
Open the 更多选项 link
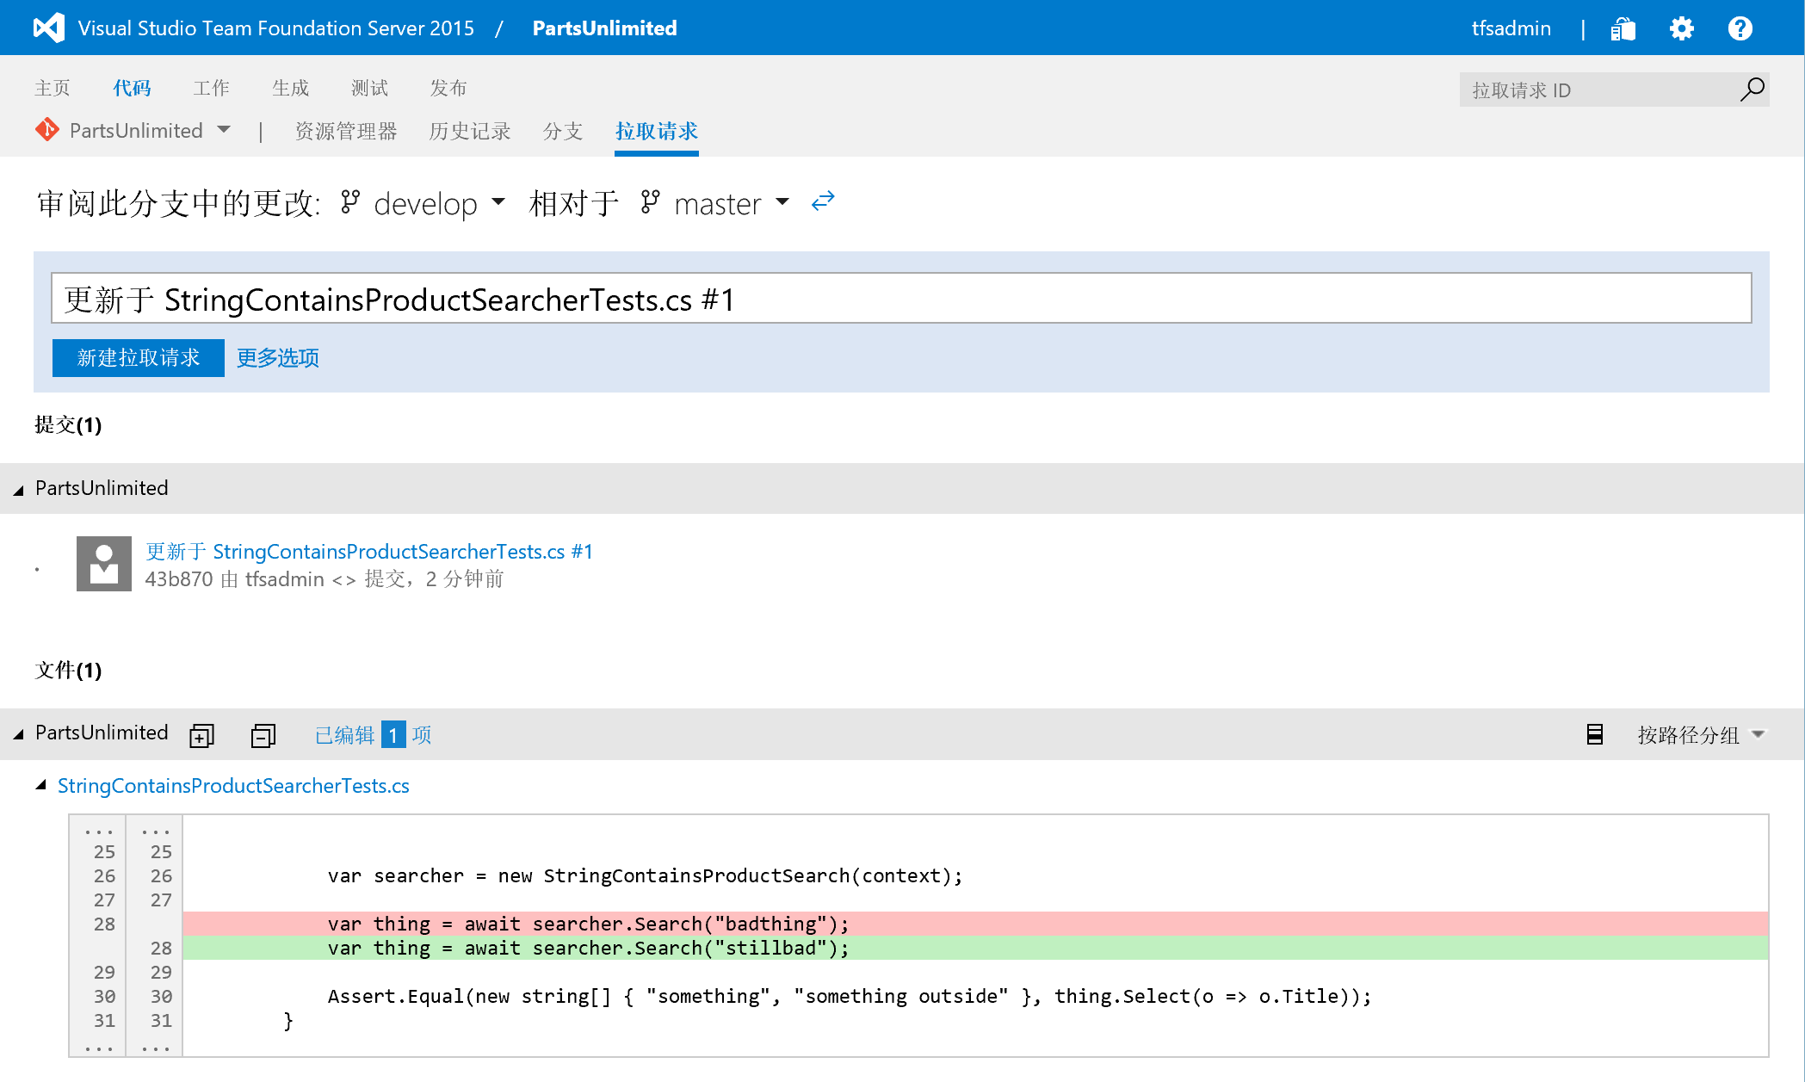click(x=278, y=357)
